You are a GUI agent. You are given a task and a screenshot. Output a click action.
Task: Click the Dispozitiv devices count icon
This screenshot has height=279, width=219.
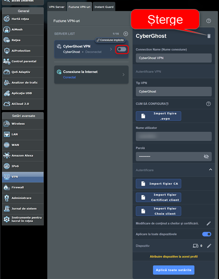(195, 246)
